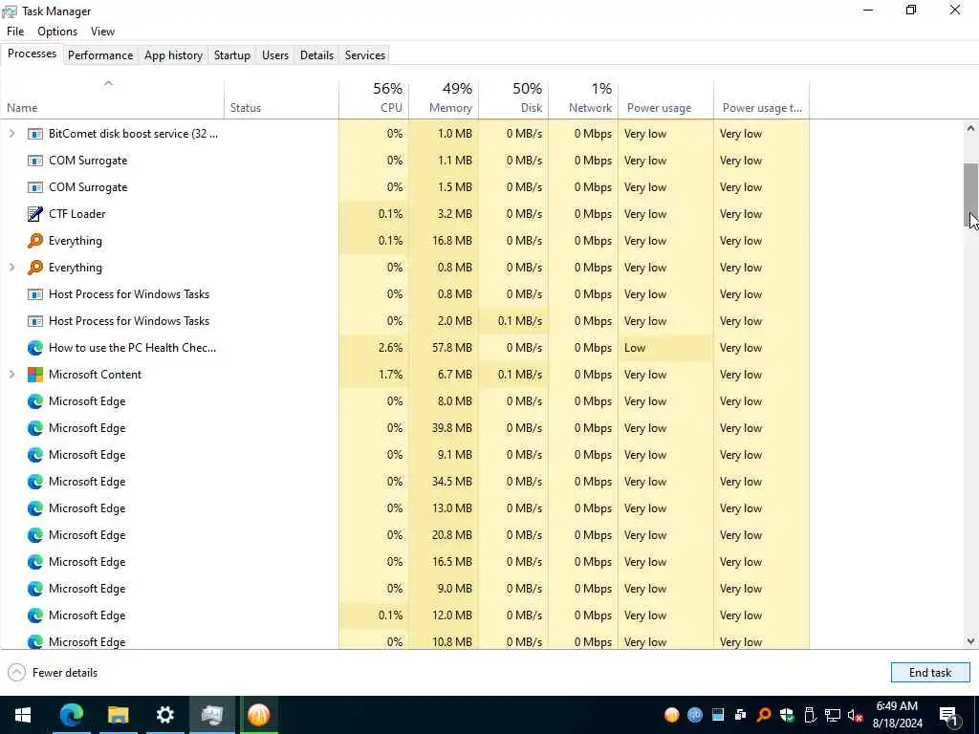Select the Microsoft Content process name
Image resolution: width=979 pixels, height=734 pixels.
[x=95, y=375]
